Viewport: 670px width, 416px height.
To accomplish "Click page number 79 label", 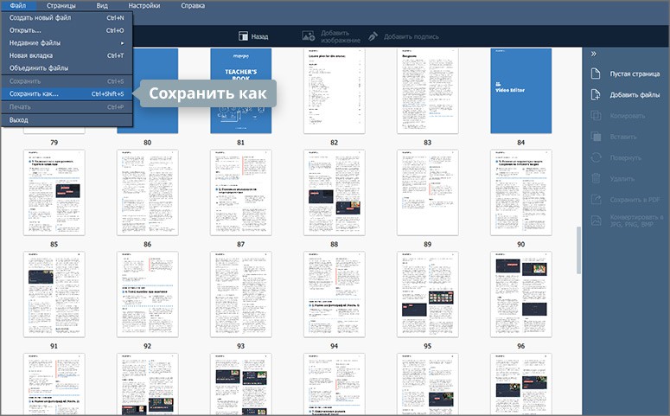I will (x=54, y=143).
